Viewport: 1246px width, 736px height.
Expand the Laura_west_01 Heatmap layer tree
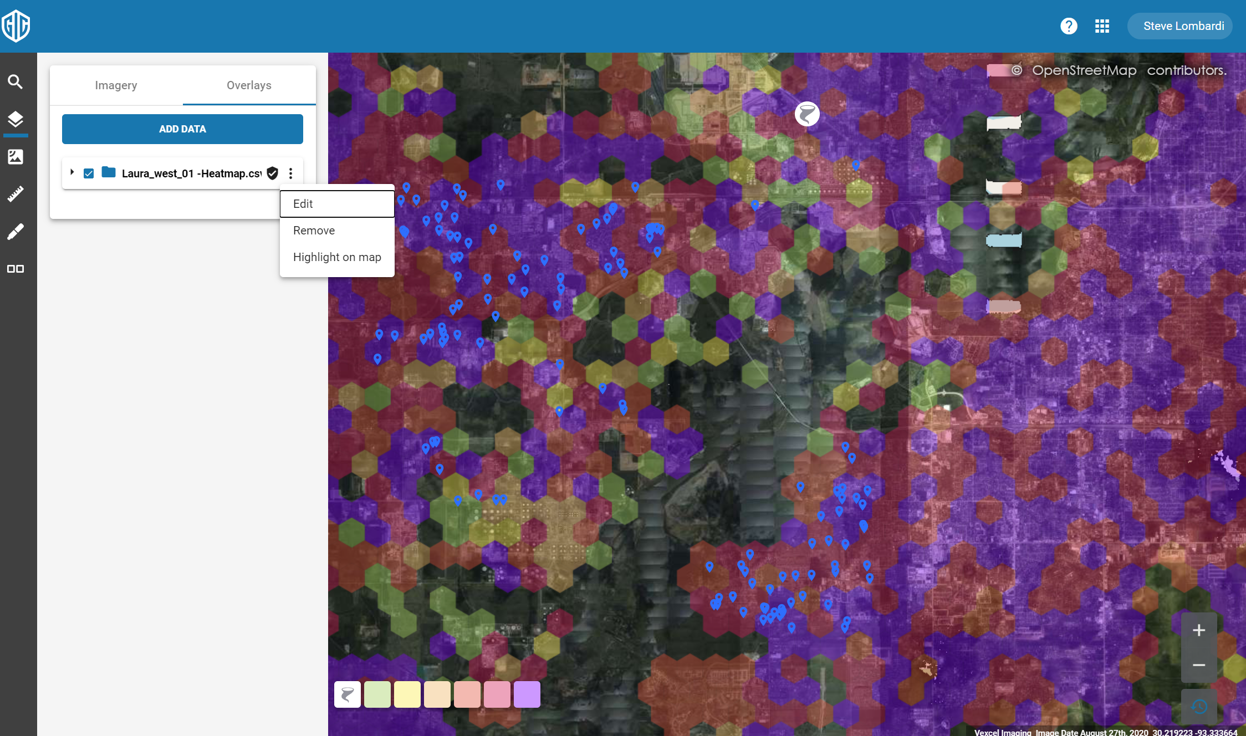click(x=72, y=172)
